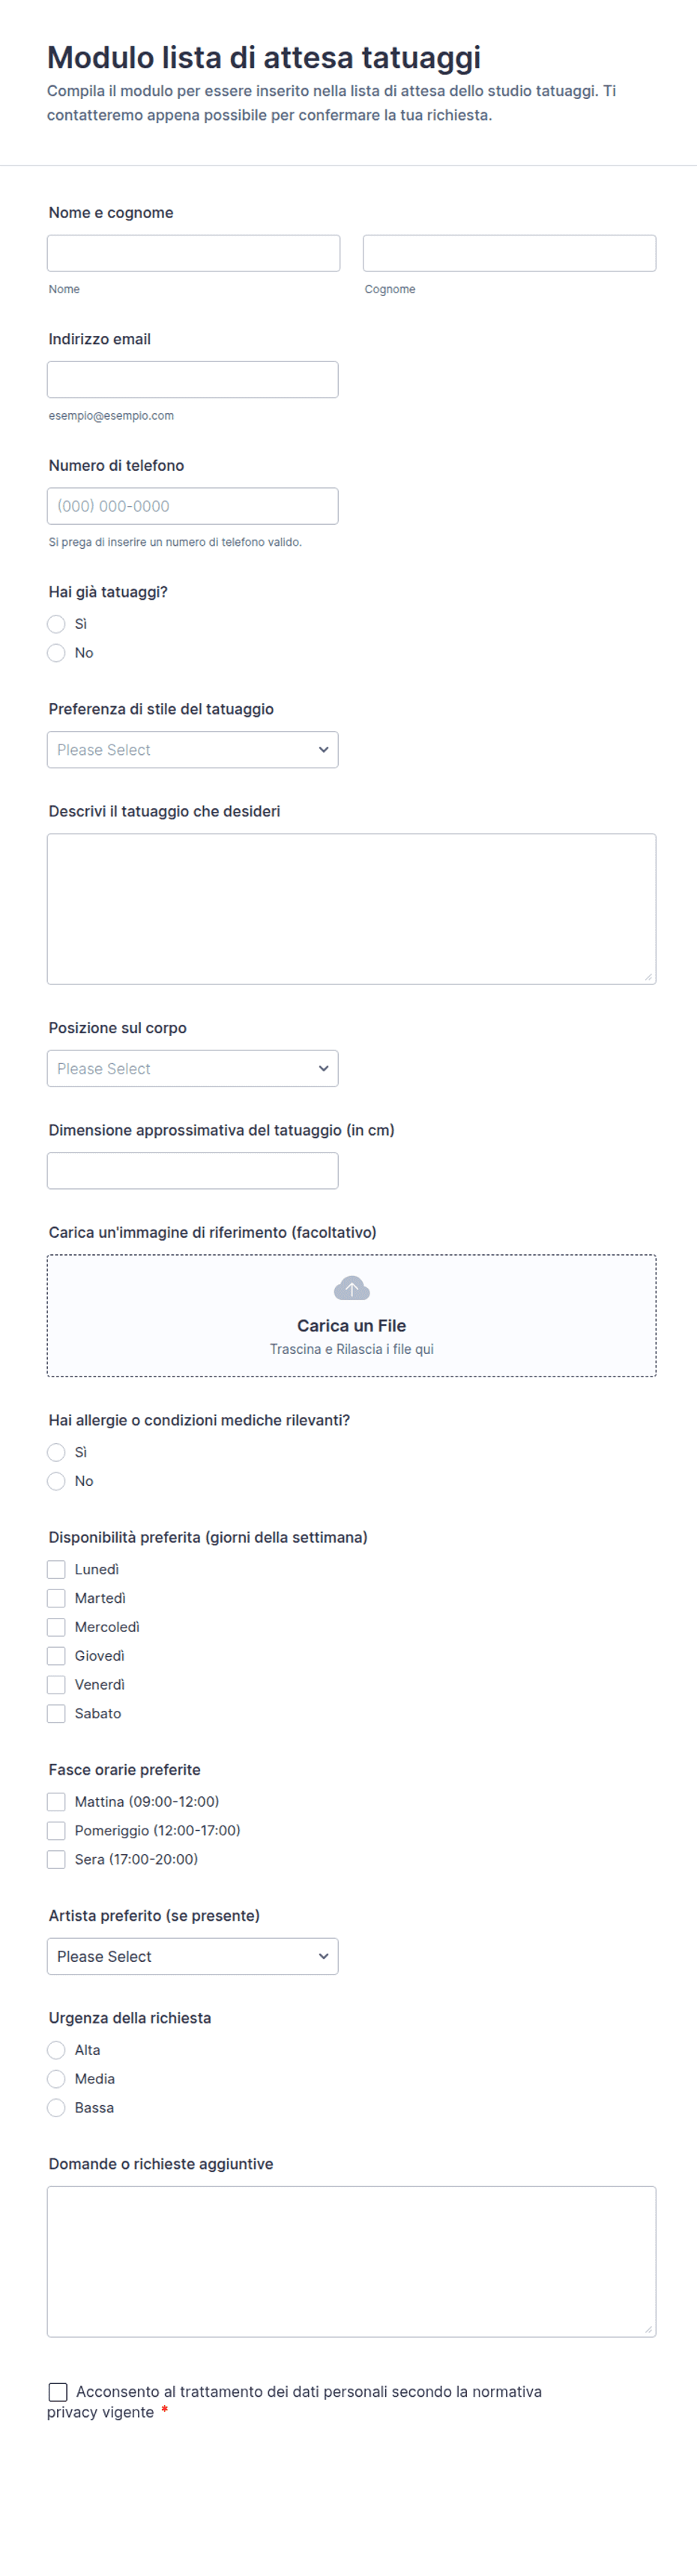This screenshot has height=2576, width=697.
Task: Accept the privacy consent checkbox
Action: (x=58, y=2392)
